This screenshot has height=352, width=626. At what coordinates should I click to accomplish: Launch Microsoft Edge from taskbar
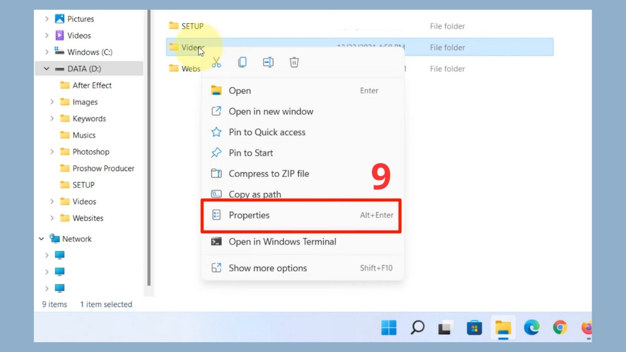[532, 327]
